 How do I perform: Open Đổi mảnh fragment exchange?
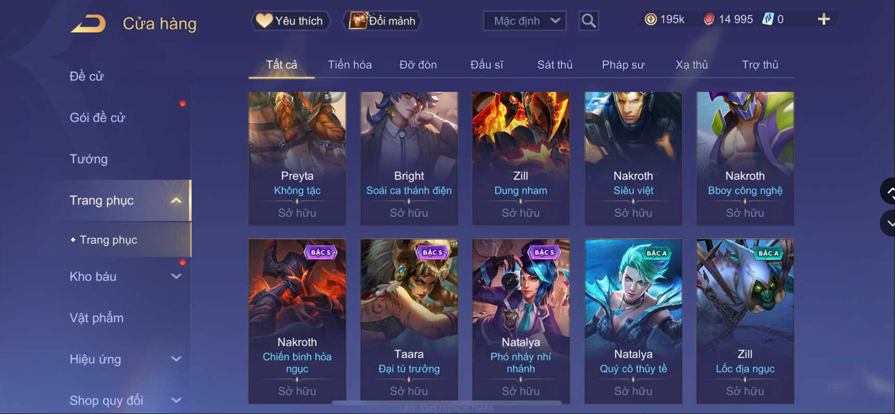382,21
